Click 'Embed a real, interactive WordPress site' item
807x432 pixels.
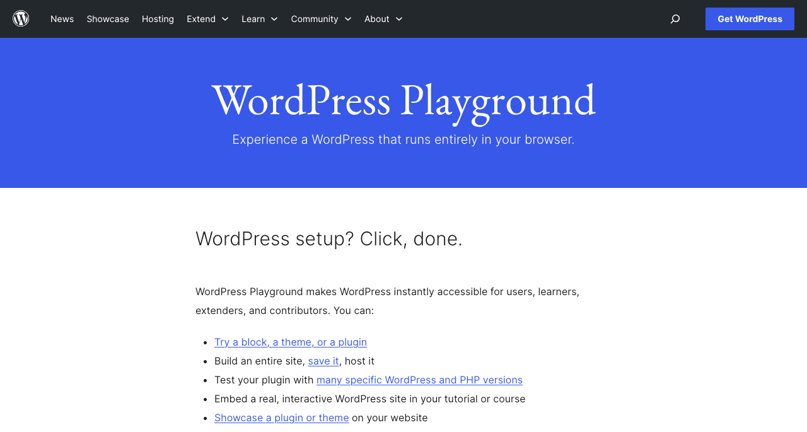click(x=370, y=399)
